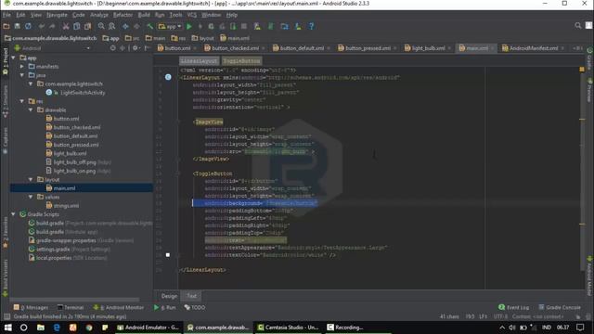Click the Replace icon in toolbar

111,26
